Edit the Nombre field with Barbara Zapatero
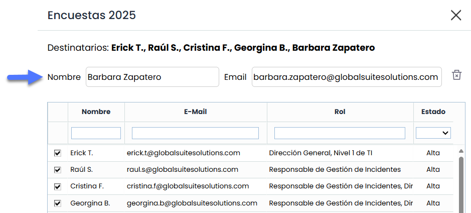 [152, 77]
